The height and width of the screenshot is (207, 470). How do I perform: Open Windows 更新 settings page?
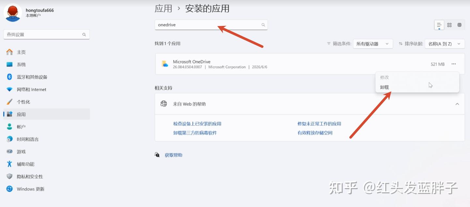pos(46,189)
